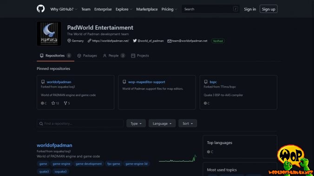
Task: Open the worldofpadman.net website link
Action: pos(111,41)
